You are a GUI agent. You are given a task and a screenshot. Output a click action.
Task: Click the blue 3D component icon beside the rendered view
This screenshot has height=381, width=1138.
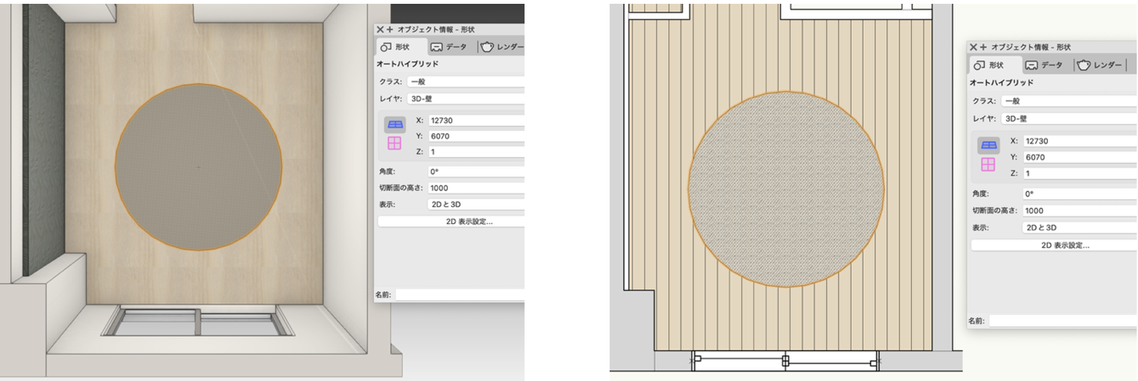(x=395, y=124)
